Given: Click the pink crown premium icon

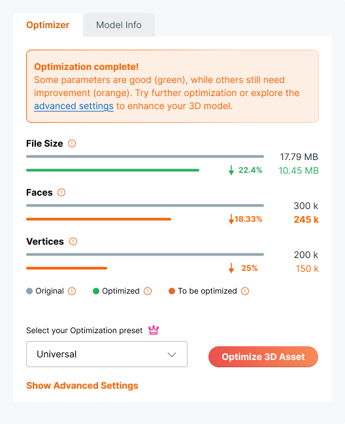Looking at the screenshot, I should tap(154, 330).
